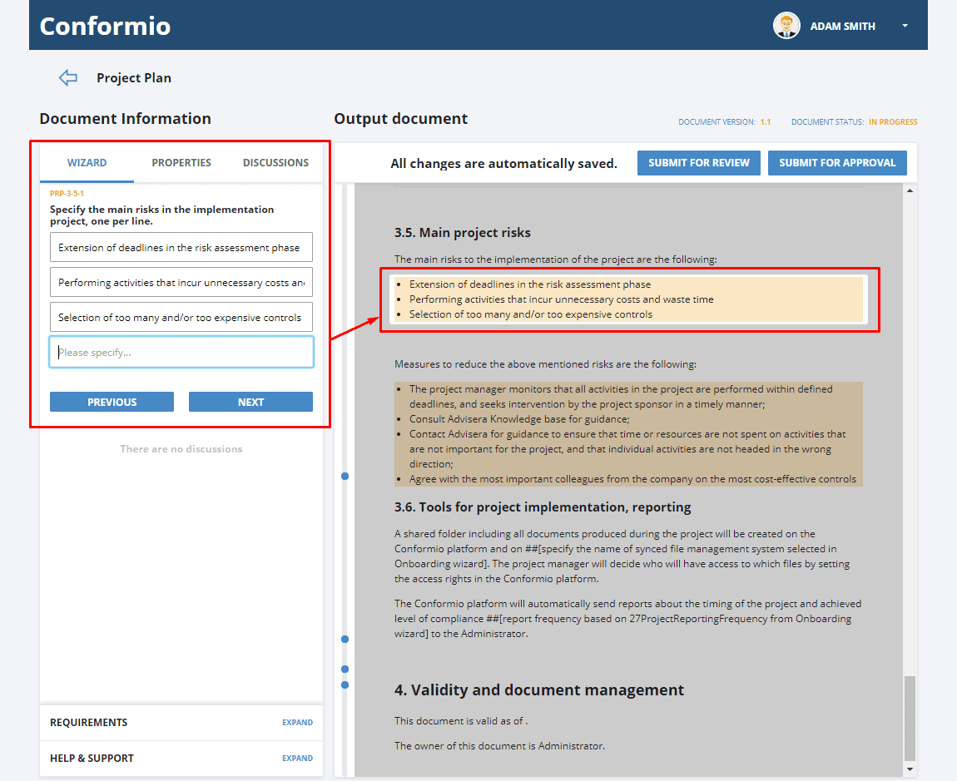
Task: Switch to the Wizard tab
Action: (87, 163)
